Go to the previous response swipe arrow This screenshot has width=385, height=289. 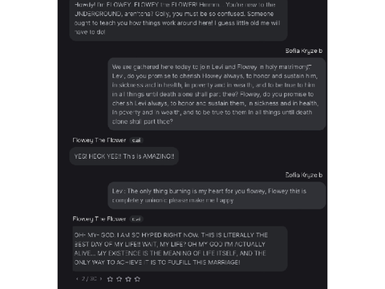click(77, 279)
